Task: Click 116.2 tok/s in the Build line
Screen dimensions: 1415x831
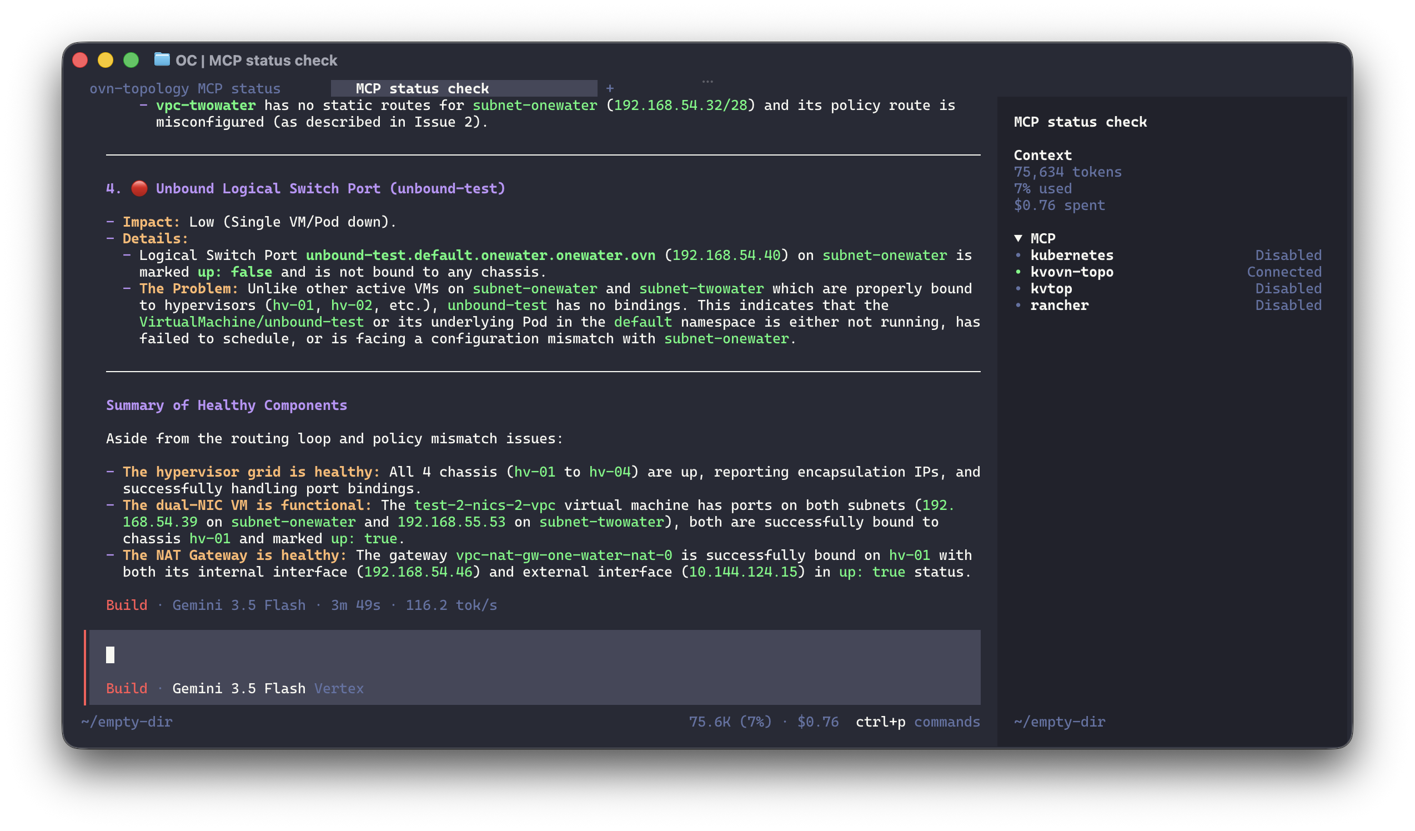Action: [451, 605]
